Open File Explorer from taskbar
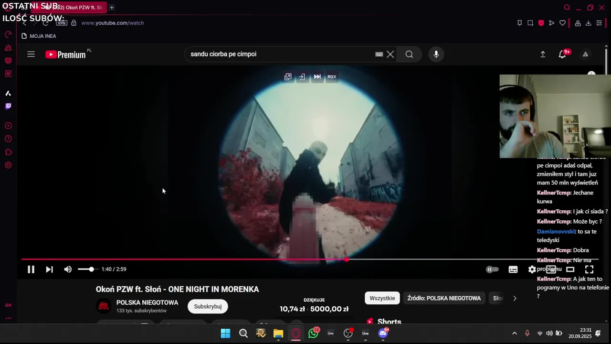 (278, 333)
